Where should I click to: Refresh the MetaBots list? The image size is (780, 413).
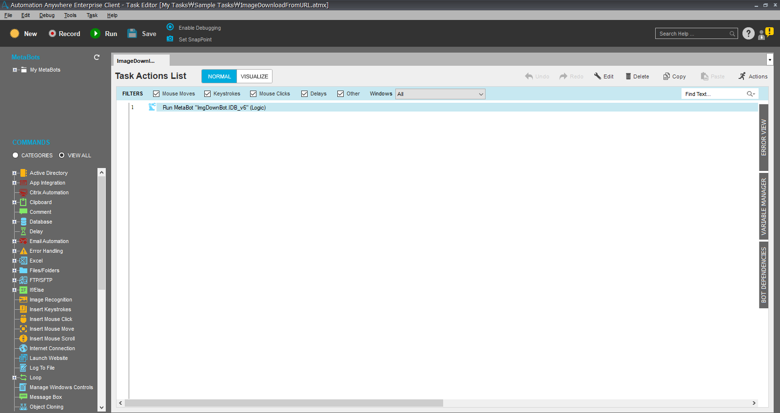(97, 57)
